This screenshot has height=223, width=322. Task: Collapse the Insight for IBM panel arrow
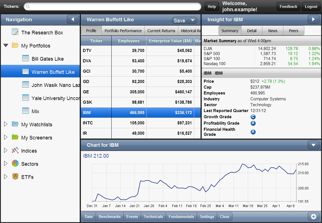(313, 20)
